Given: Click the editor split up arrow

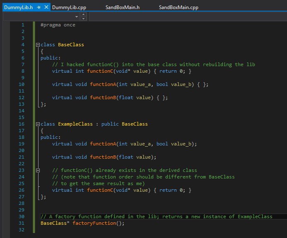Looking at the screenshot, I should pyautogui.click(x=84, y=14).
